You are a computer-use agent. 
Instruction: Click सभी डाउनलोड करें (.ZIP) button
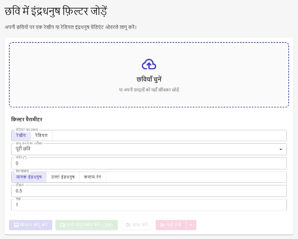coord(87,225)
